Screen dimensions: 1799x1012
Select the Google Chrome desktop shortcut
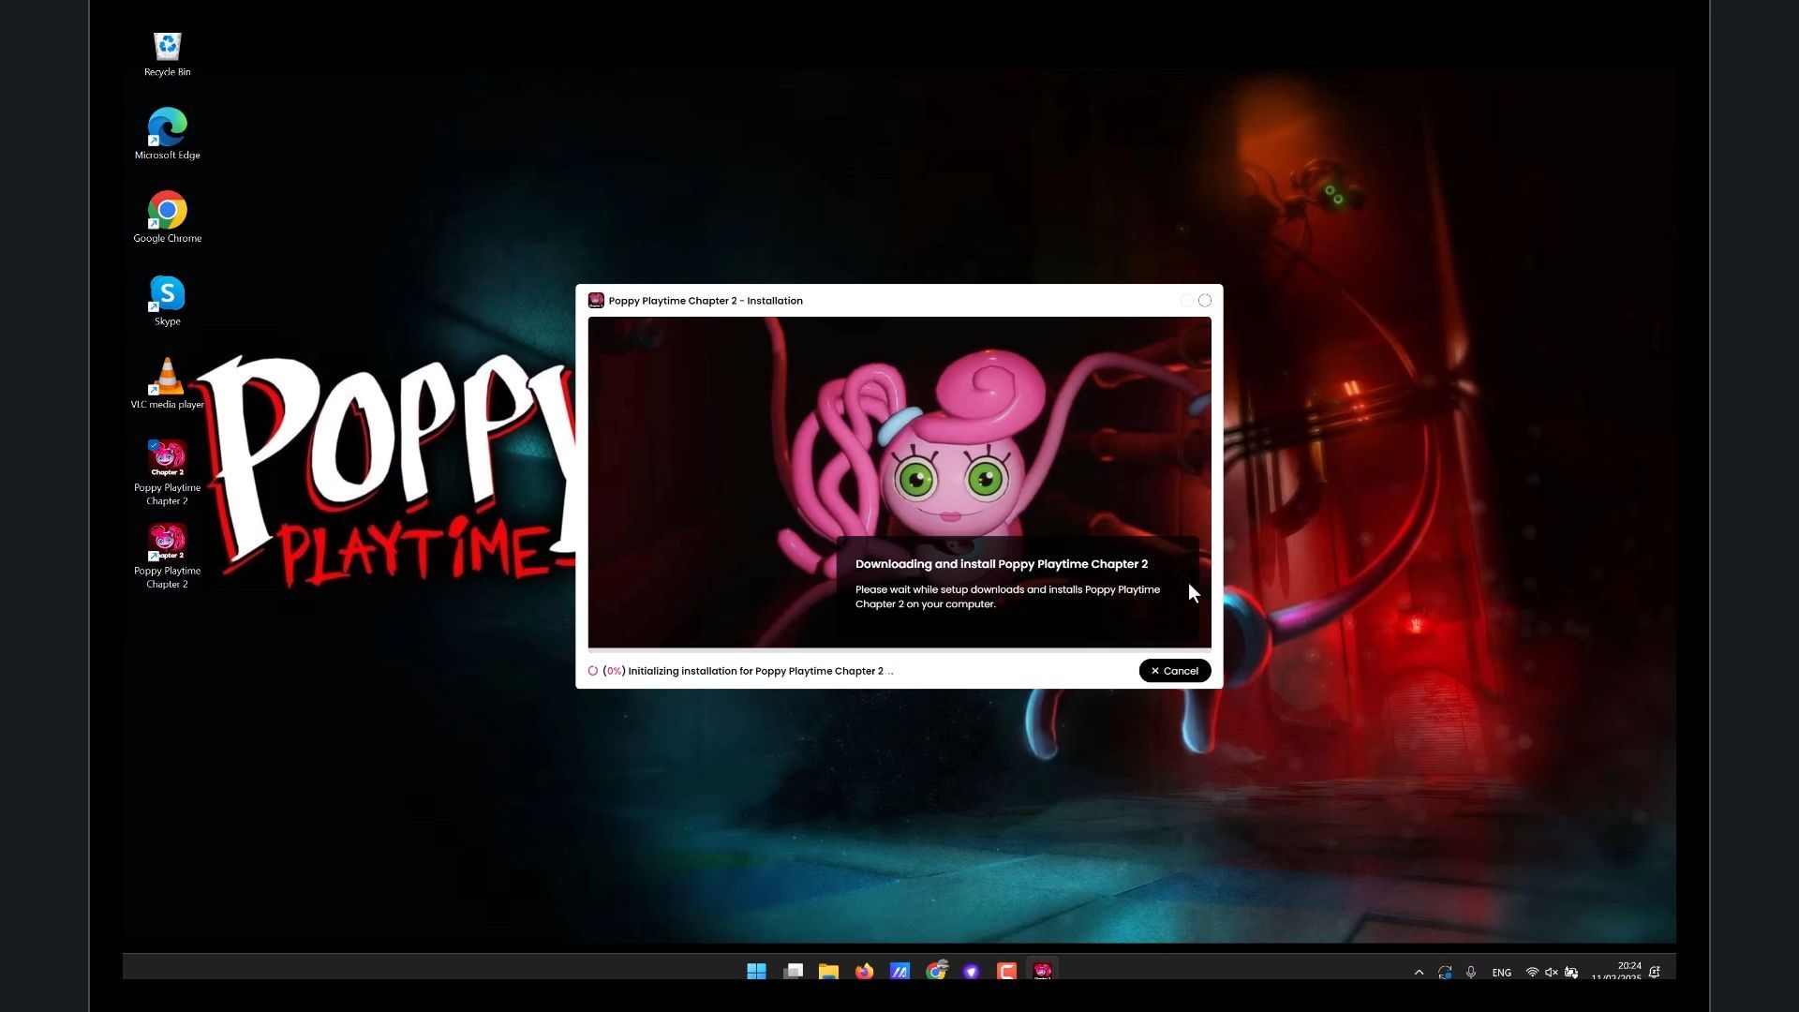(x=167, y=217)
